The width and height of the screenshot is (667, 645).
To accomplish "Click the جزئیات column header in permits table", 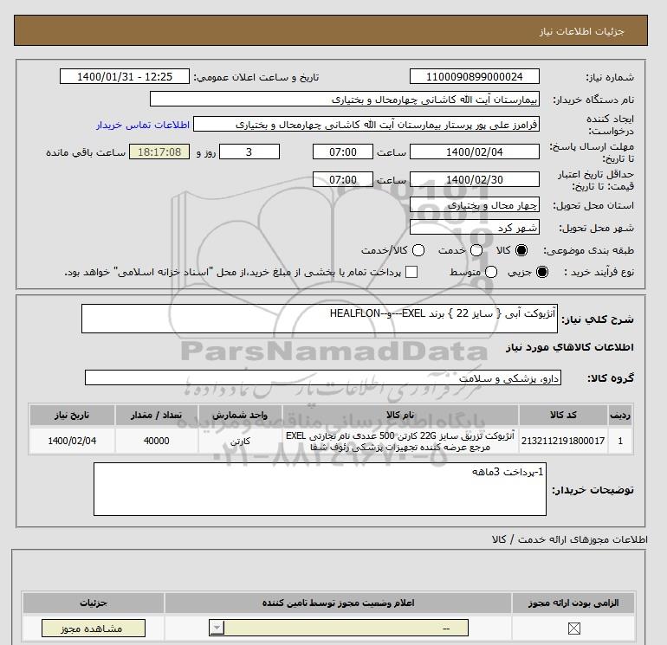I will click(94, 603).
